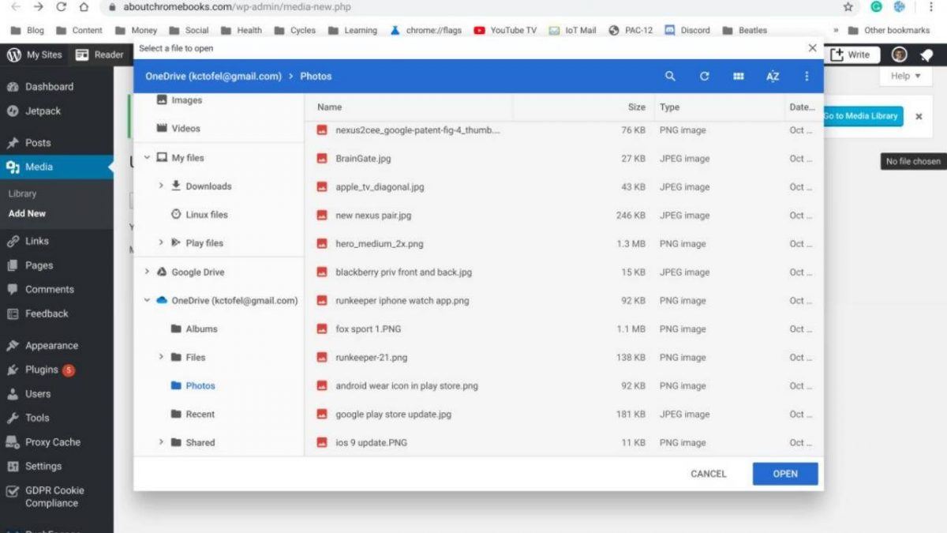Dismiss the Media Library notice
This screenshot has width=947, height=533.
click(919, 116)
